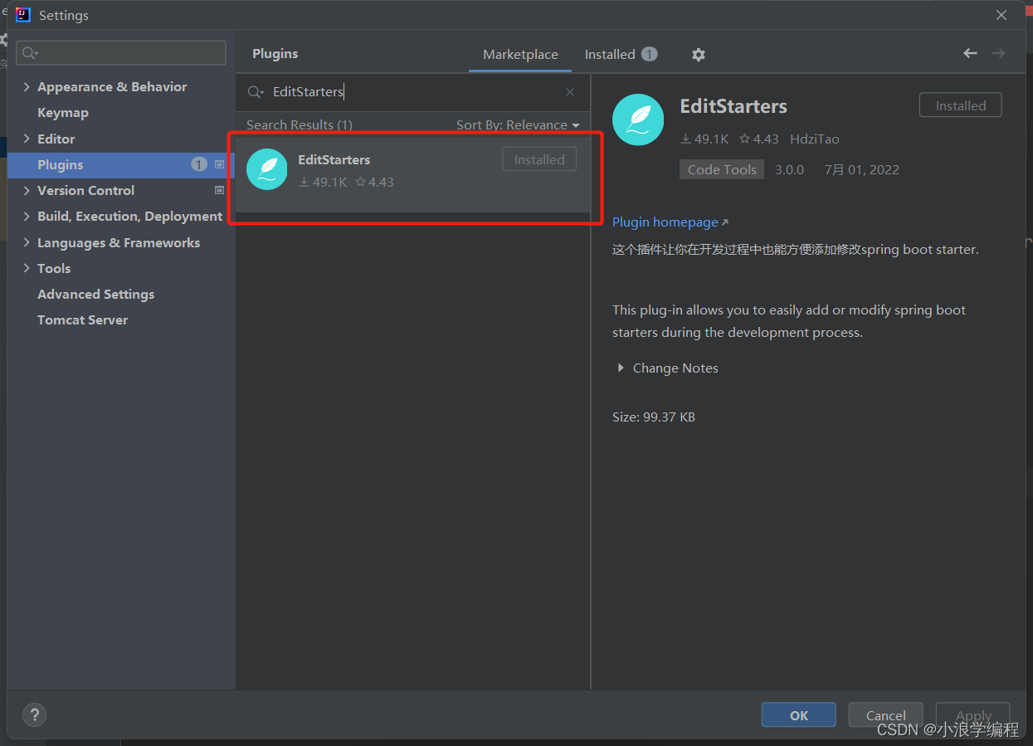Open the Plugin homepage link

tap(670, 222)
